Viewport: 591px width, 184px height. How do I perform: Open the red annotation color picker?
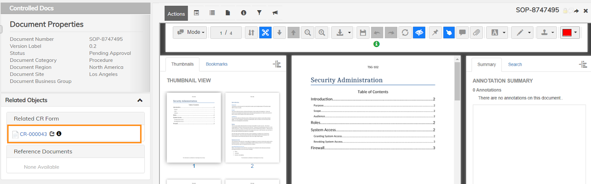(570, 33)
